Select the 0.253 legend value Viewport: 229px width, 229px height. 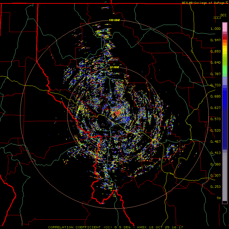[x=216, y=187]
